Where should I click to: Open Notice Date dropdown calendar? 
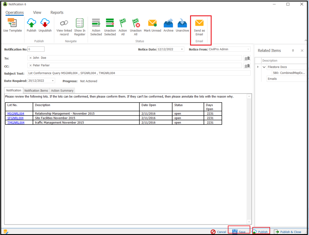(182, 49)
